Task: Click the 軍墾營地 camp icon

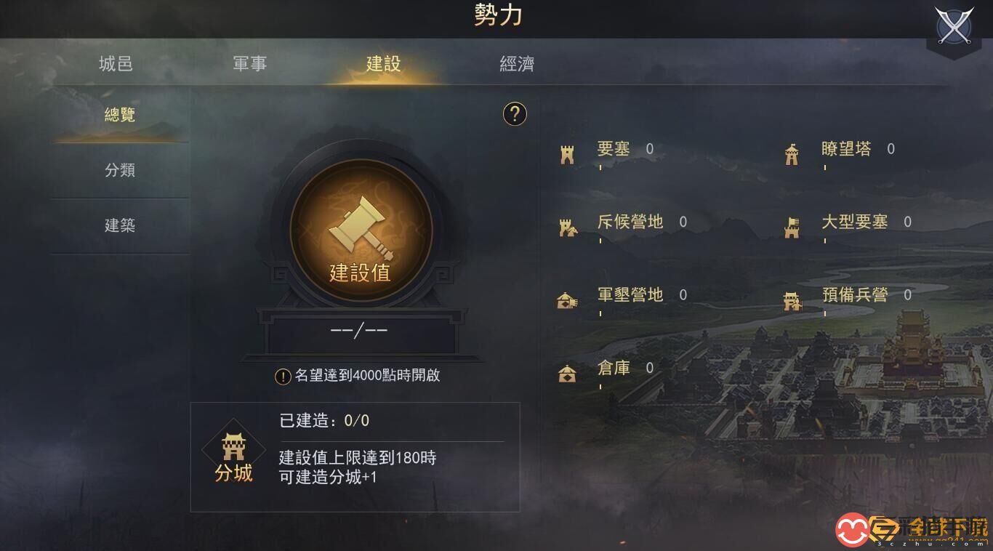Action: tap(567, 299)
